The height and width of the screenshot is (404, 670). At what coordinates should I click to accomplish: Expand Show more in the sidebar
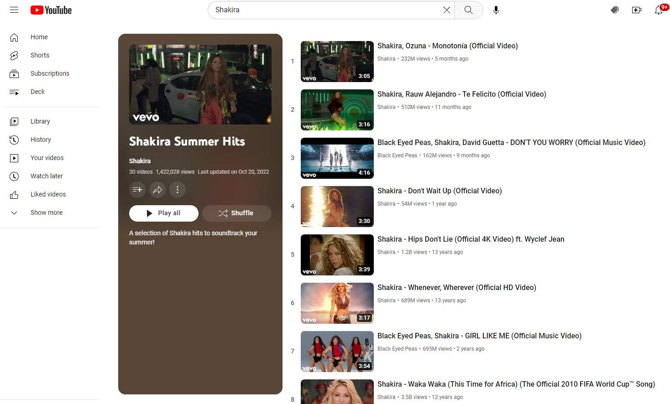point(46,212)
